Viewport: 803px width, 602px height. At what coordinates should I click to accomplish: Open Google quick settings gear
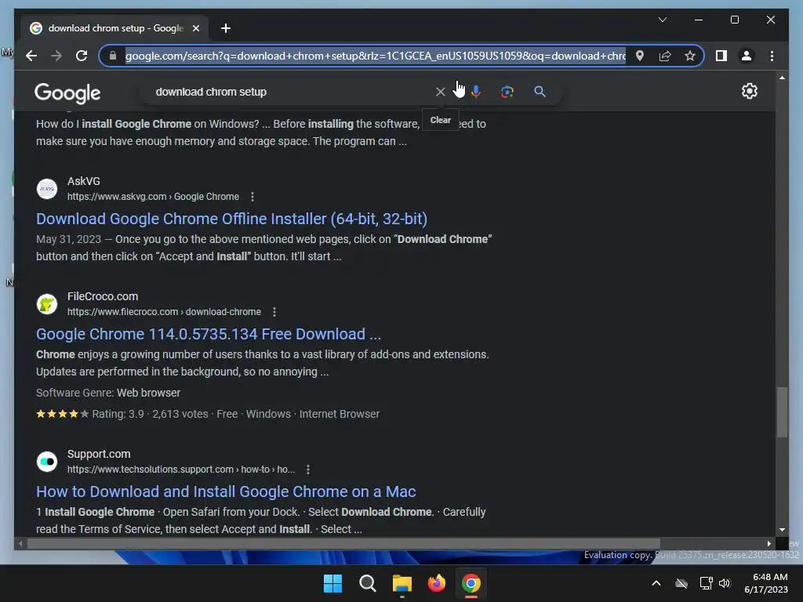click(749, 91)
